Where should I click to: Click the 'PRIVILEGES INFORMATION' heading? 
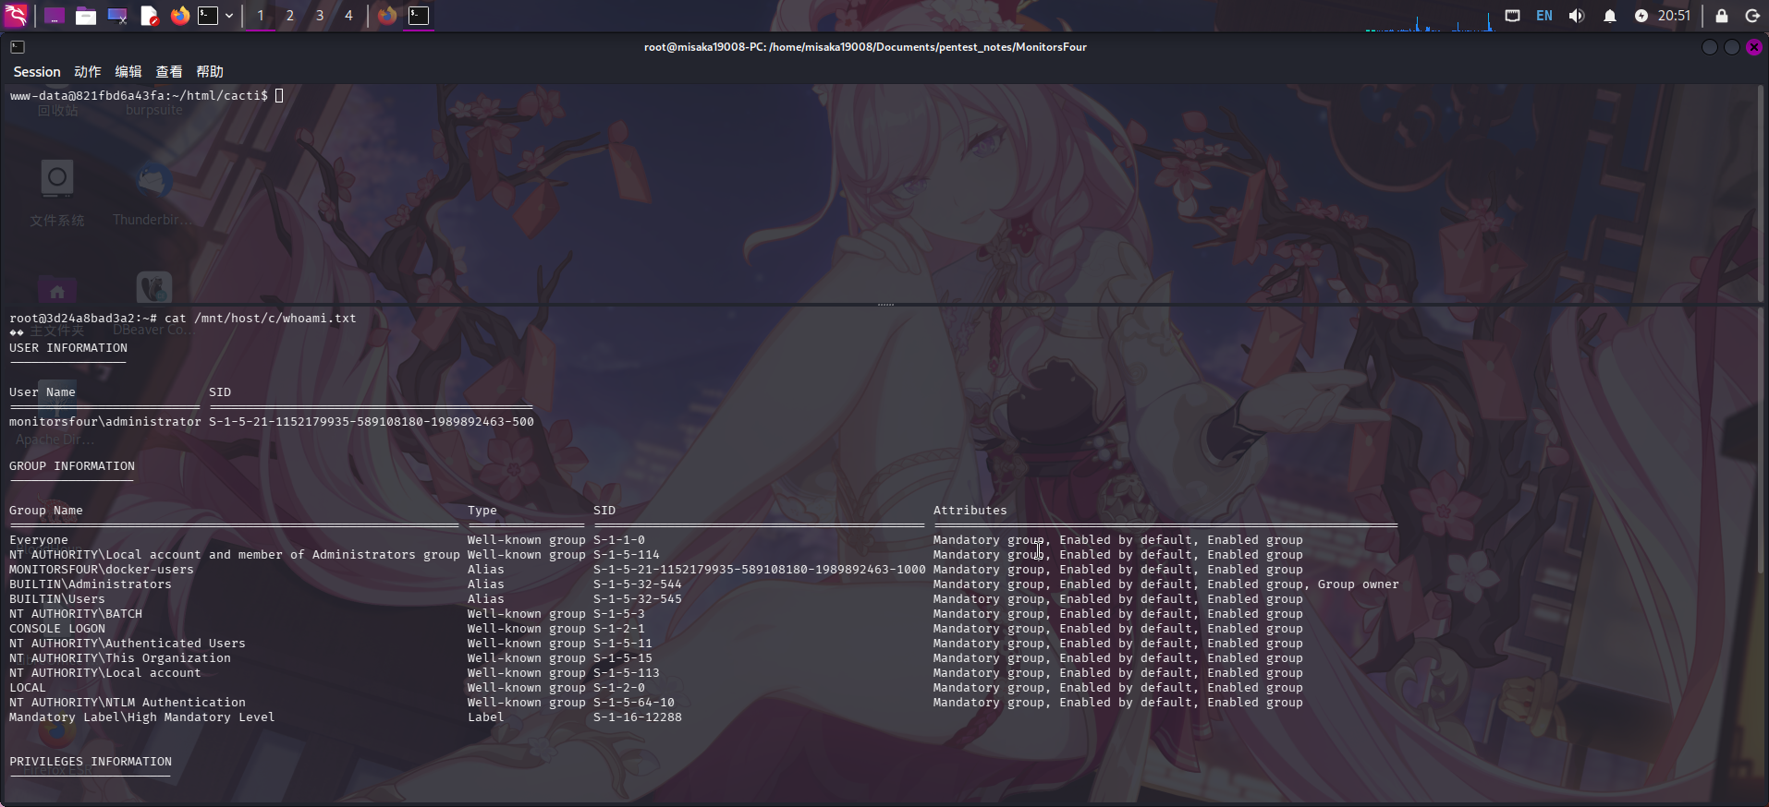(x=91, y=762)
